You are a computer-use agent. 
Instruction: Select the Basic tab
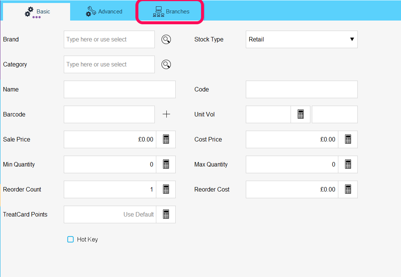coord(37,12)
